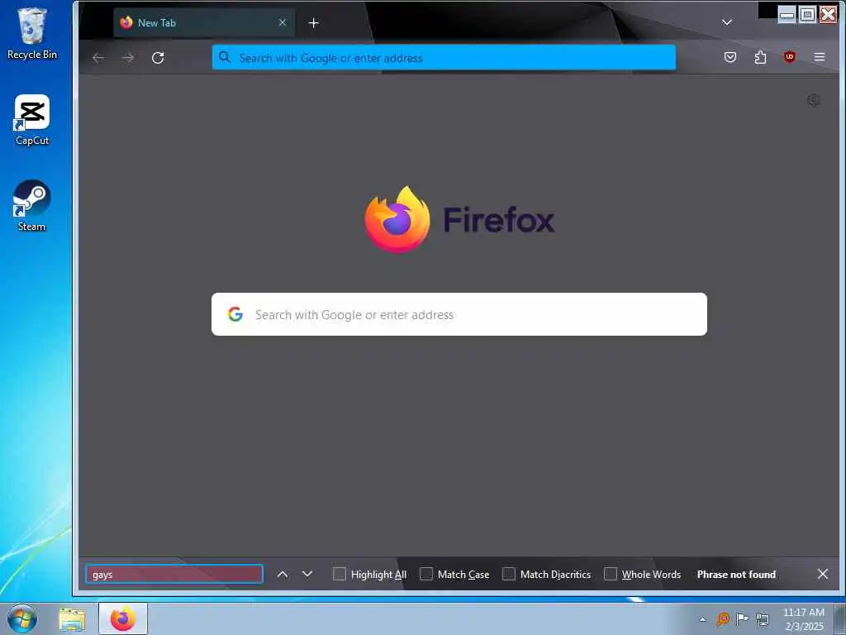Viewport: 846px width, 635px height.
Task: Select the New Tab tab
Action: tap(204, 22)
